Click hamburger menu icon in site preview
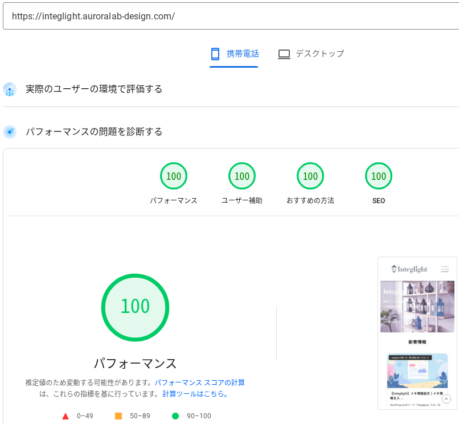The height and width of the screenshot is (424, 459). coord(445,269)
